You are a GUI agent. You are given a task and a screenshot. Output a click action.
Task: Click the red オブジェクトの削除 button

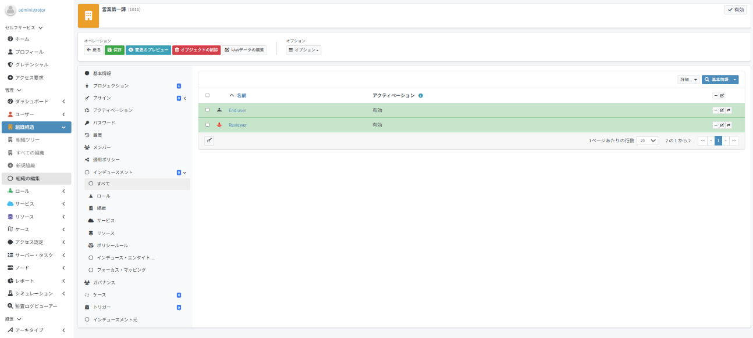coord(197,50)
